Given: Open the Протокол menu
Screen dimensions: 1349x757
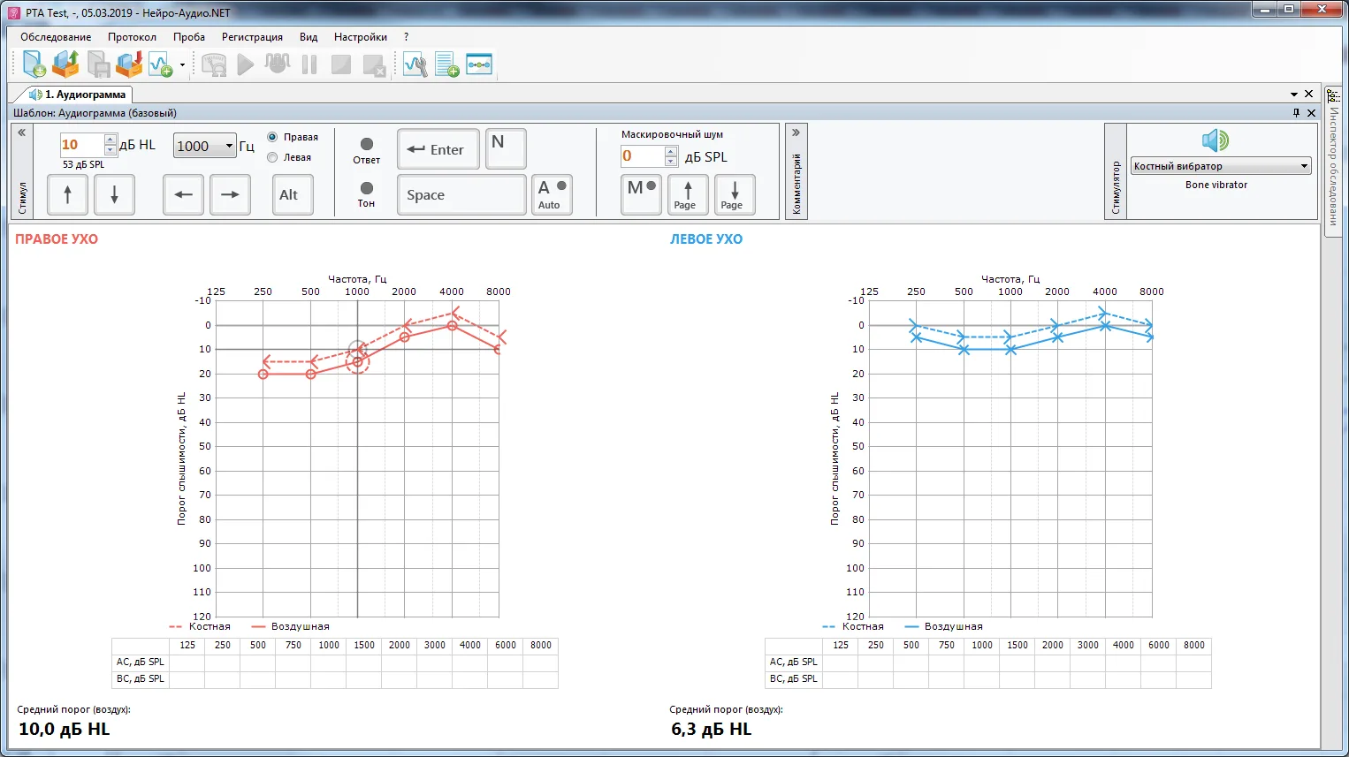Looking at the screenshot, I should (x=132, y=37).
